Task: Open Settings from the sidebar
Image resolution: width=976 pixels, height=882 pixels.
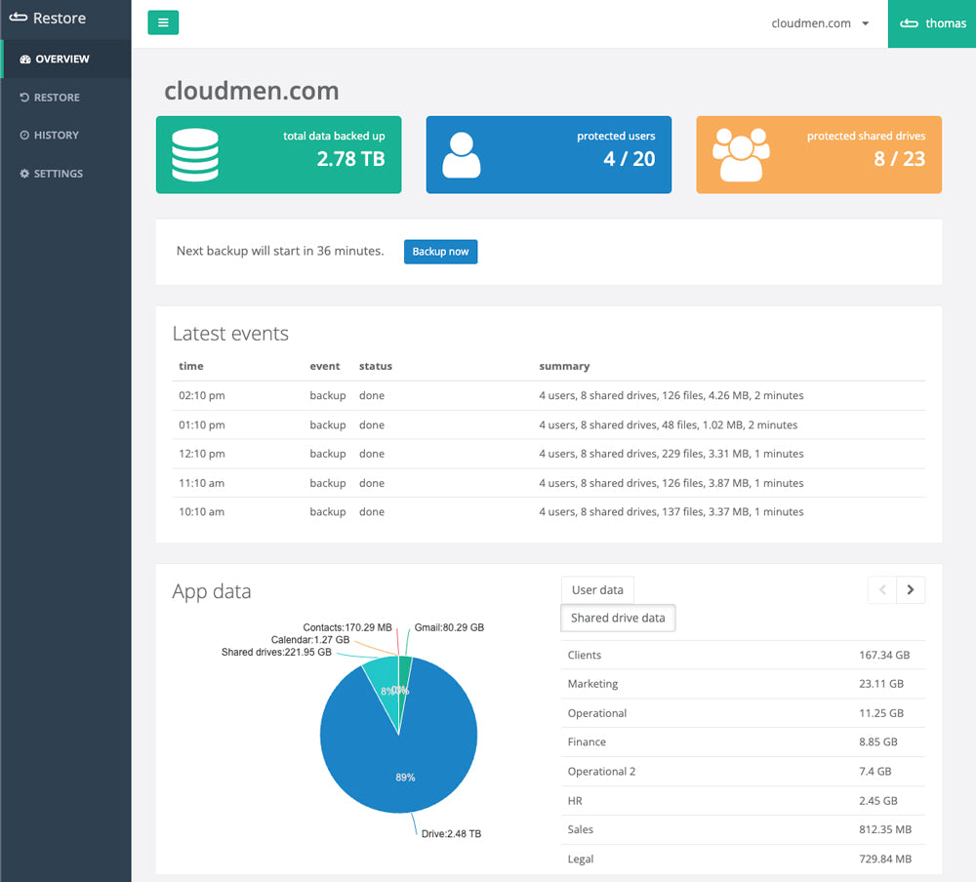Action: [58, 174]
